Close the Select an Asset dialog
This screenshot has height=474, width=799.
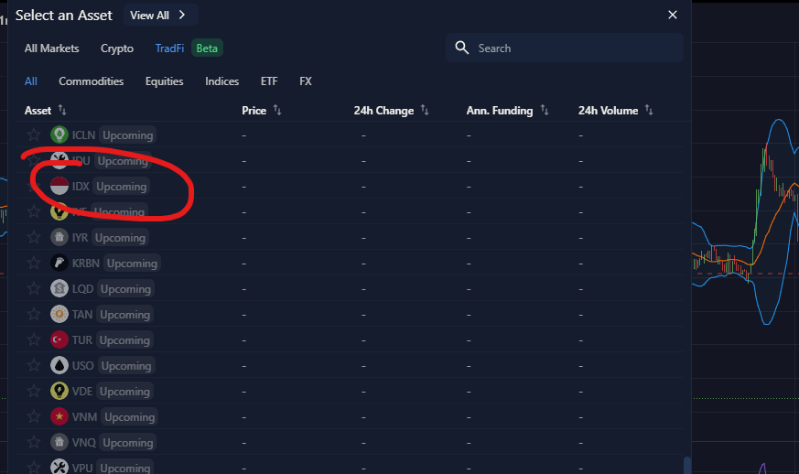coord(673,15)
